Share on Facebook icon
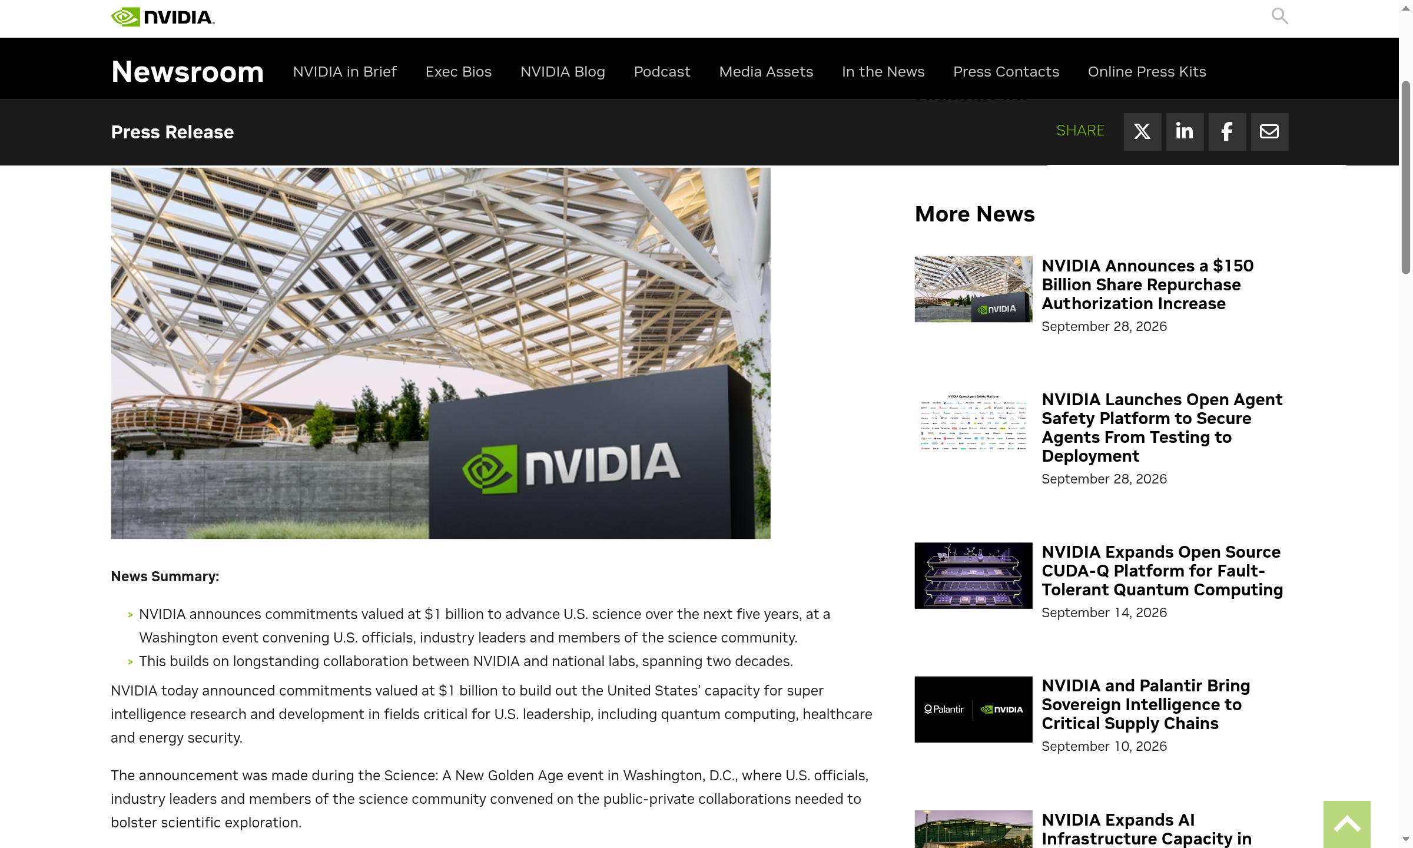 (1227, 131)
